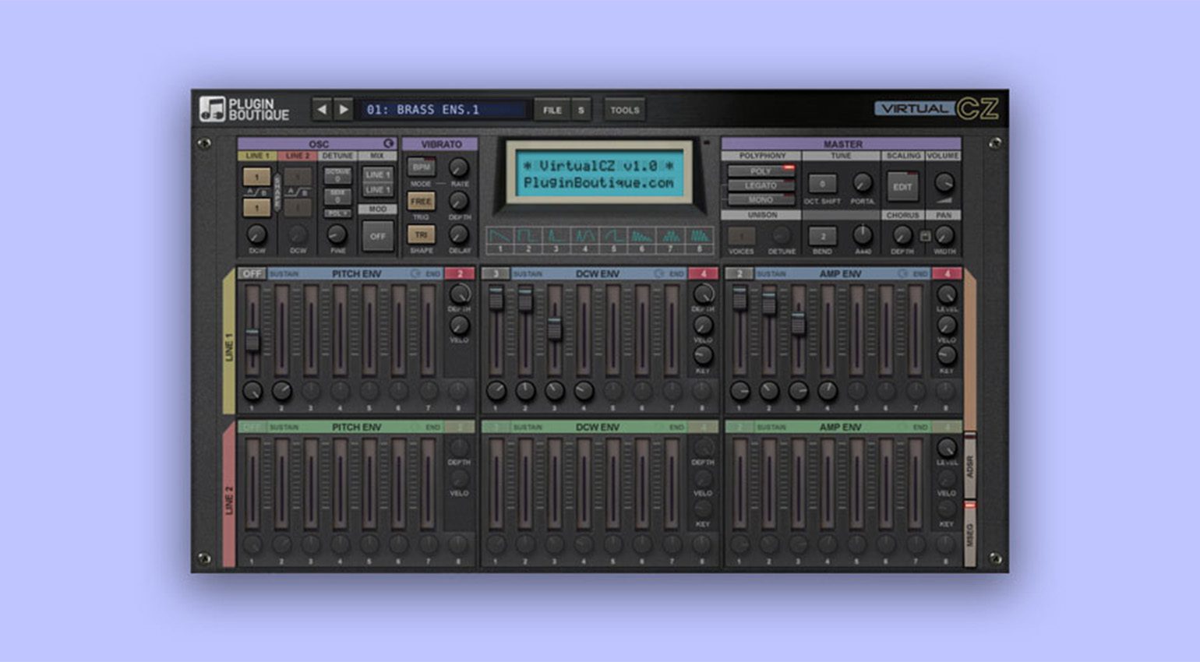
Task: Open the OCT. SHIFT value box
Action: 822,185
